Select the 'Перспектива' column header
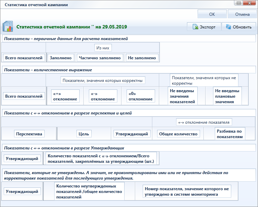Screen dimensions: 258x207 tap(29, 134)
